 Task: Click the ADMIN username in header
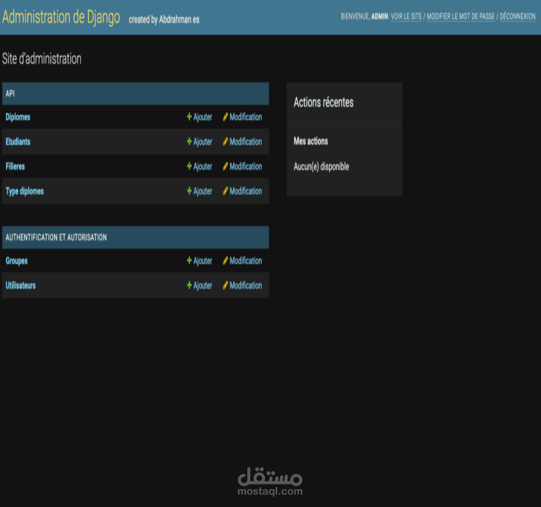pos(380,16)
